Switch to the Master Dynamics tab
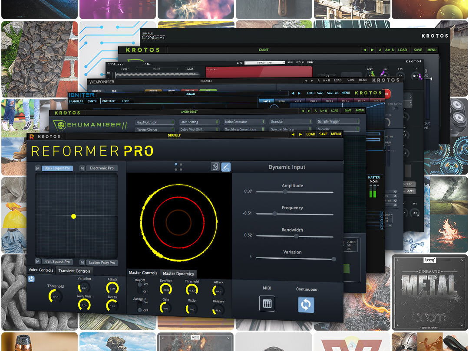Viewport: 469px width, 351px height. click(178, 274)
